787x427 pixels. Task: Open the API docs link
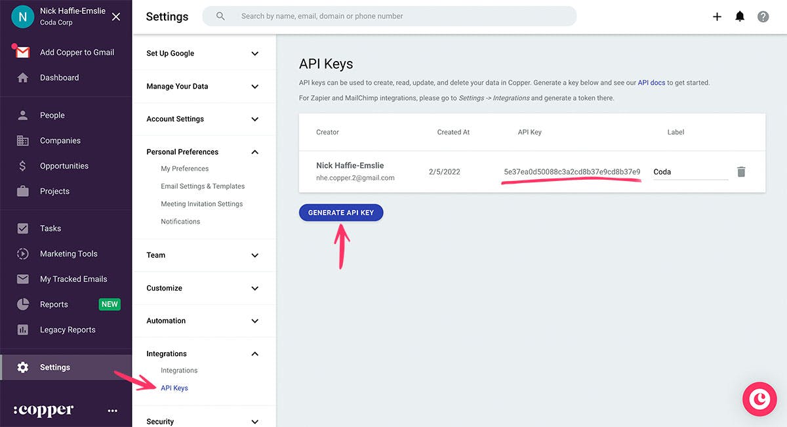click(x=652, y=83)
